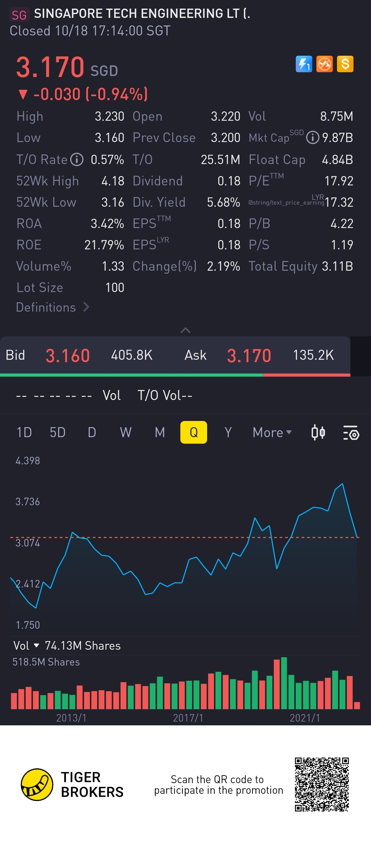Open Definitions with the right chevron
371x844 pixels.
53,307
